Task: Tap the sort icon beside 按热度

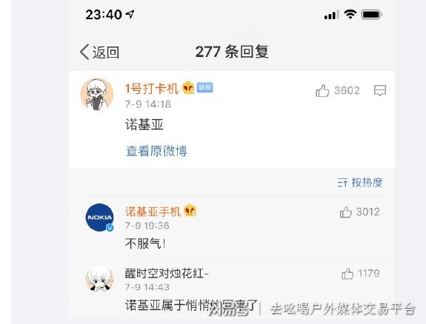Action: click(342, 183)
